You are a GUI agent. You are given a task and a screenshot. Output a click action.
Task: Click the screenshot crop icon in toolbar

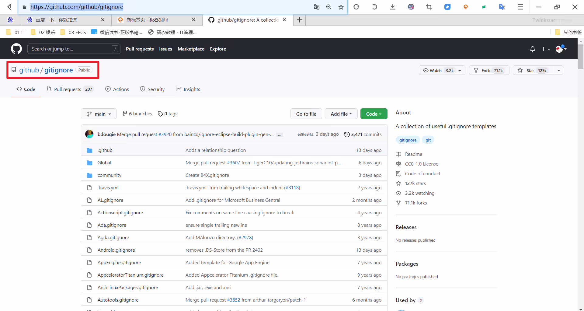(429, 7)
